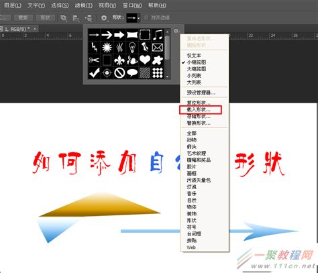
Task: Select the open-head arrow shape
Action: [x=107, y=35]
